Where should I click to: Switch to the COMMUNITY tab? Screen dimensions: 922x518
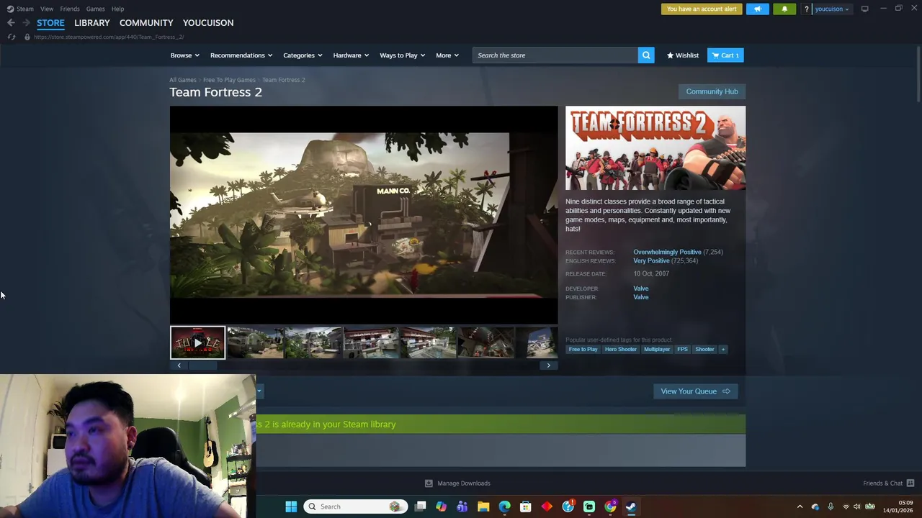[x=146, y=23]
